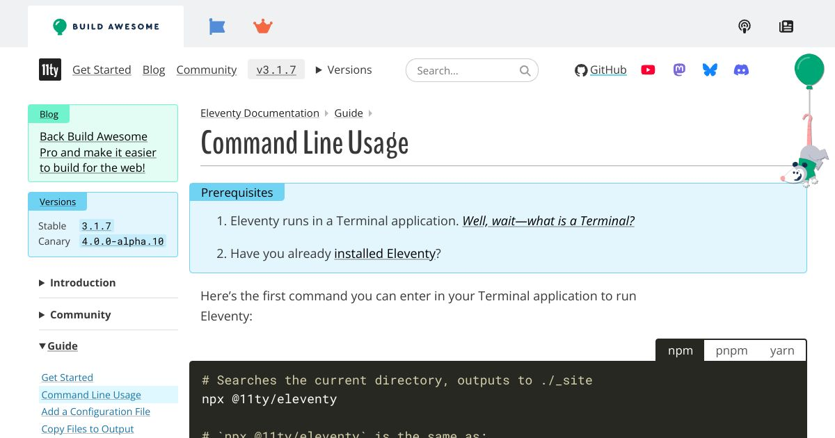This screenshot has height=438, width=835.
Task: Switch to the pnpm code tab
Action: click(731, 350)
